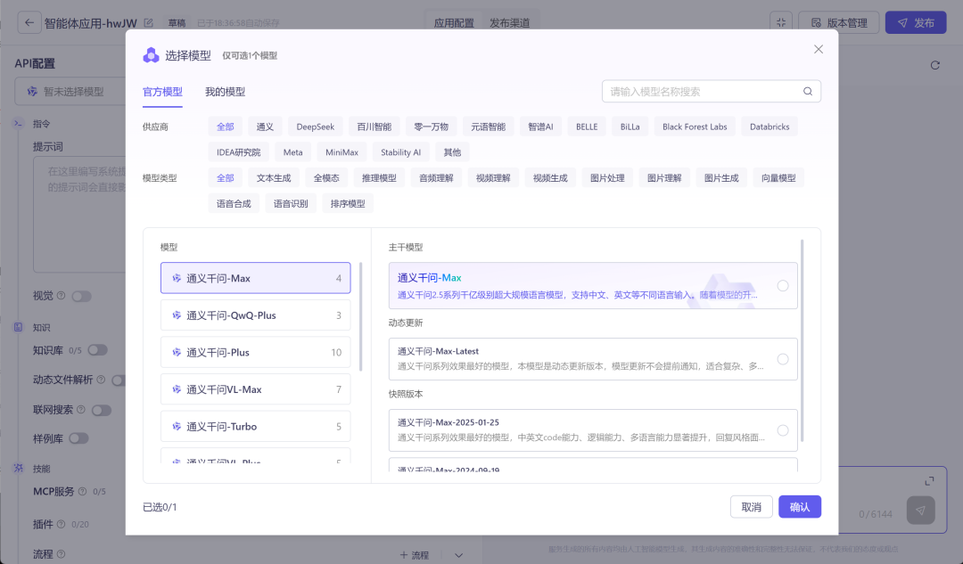The image size is (963, 564).
Task: Click the 技能 section icon
Action: click(19, 469)
